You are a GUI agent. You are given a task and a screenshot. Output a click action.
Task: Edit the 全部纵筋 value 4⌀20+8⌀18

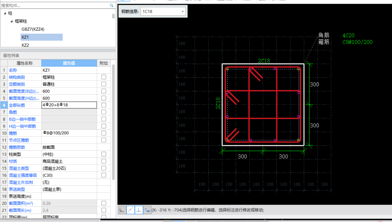click(69, 105)
